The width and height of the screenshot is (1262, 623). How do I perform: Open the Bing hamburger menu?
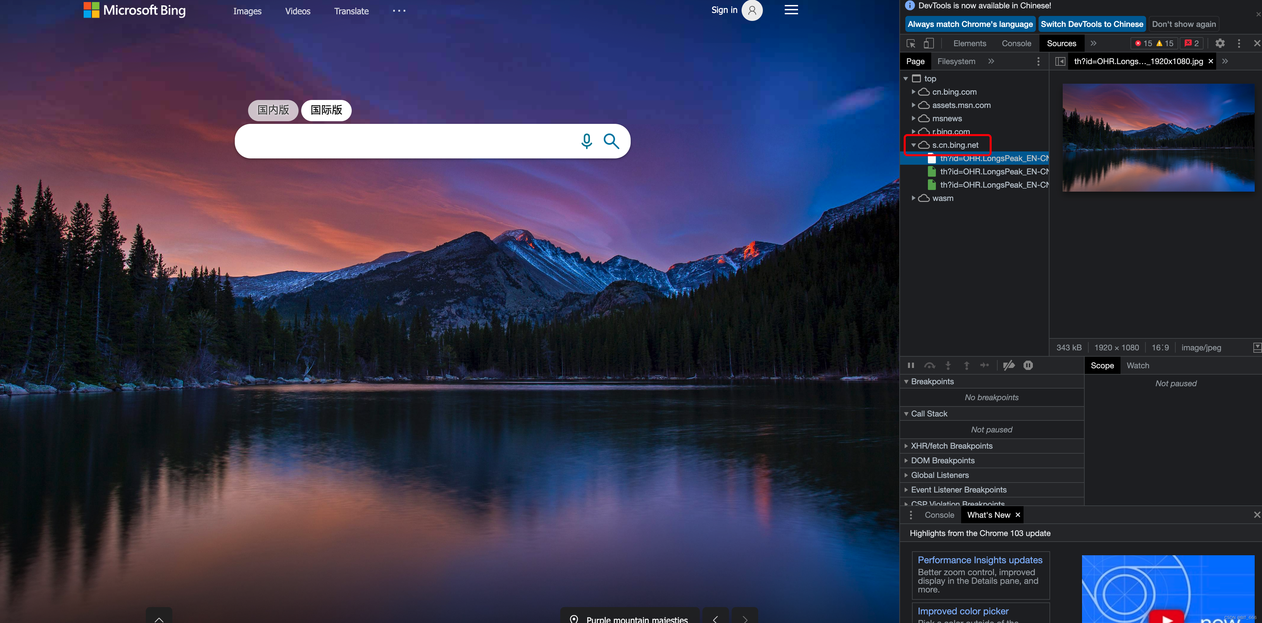tap(791, 10)
